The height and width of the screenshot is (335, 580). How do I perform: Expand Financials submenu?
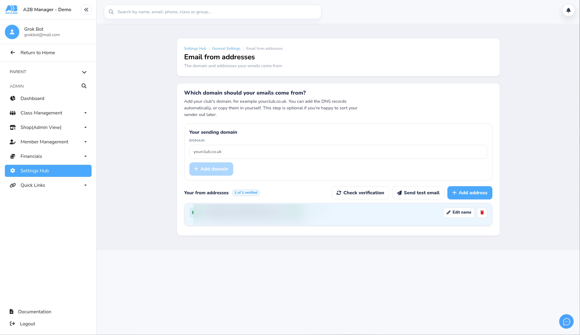click(85, 156)
